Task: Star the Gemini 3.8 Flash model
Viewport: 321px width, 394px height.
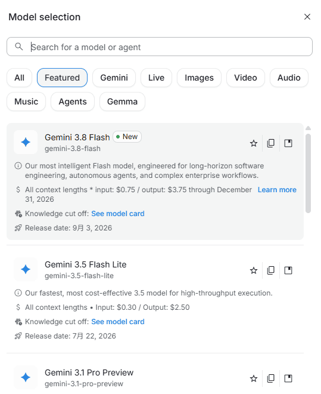Action: [x=254, y=143]
